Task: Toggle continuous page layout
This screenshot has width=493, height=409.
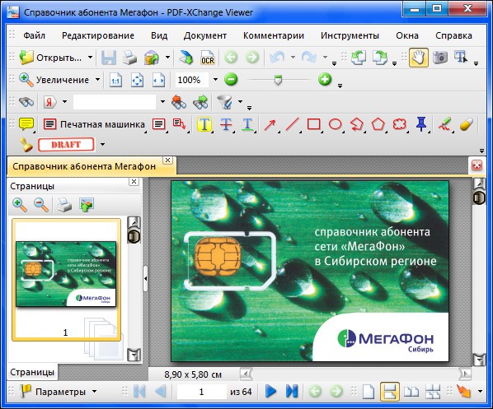Action: pyautogui.click(x=390, y=392)
